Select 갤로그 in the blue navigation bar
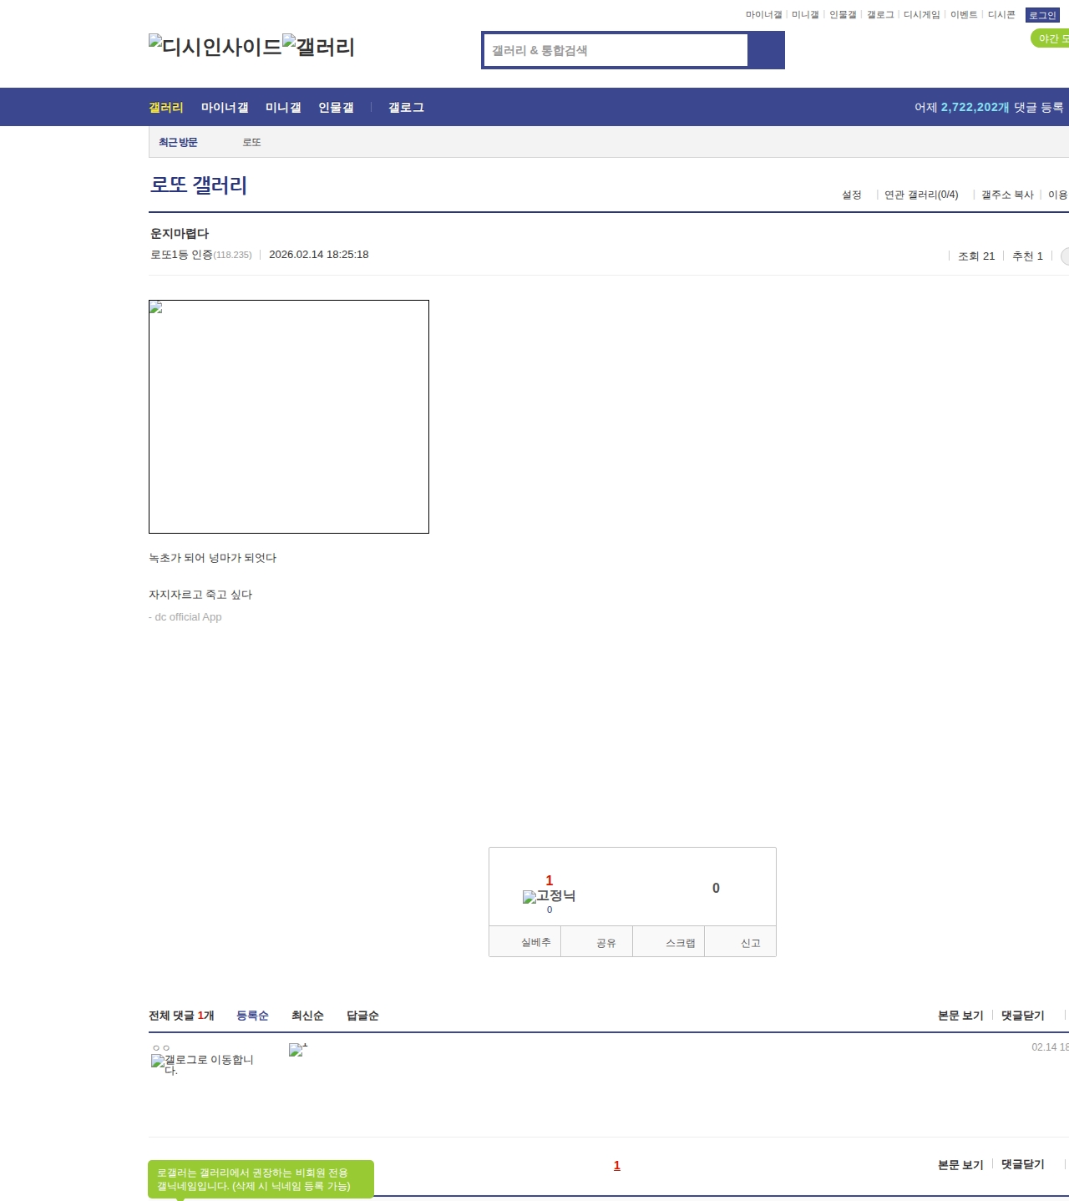This screenshot has height=1201, width=1069. [406, 107]
